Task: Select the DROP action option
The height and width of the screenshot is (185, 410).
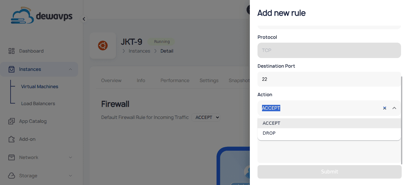Action: 269,133
